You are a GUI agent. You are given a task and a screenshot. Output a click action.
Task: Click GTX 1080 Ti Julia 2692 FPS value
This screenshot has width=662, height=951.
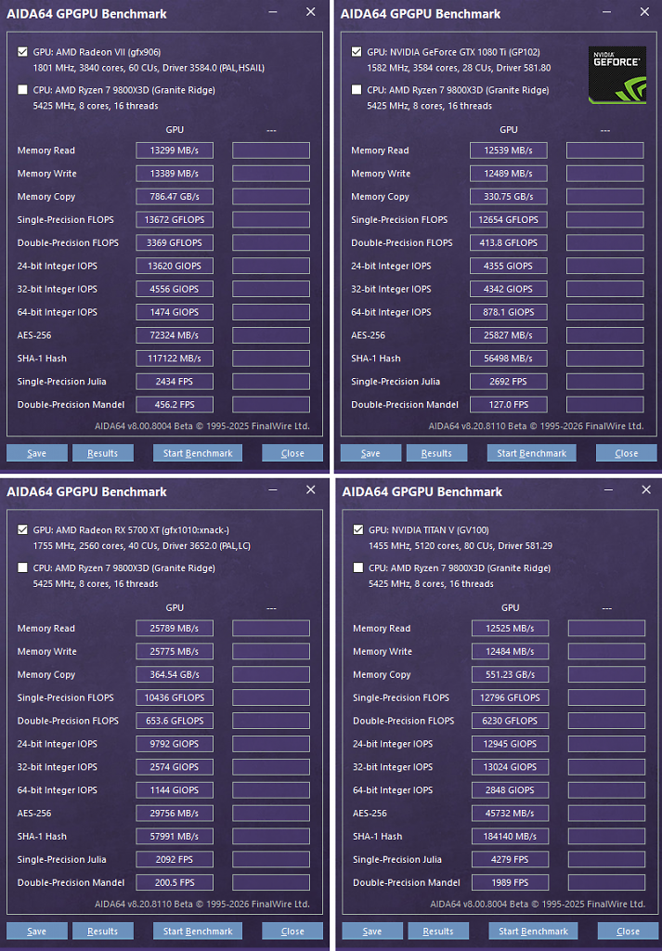(x=509, y=381)
